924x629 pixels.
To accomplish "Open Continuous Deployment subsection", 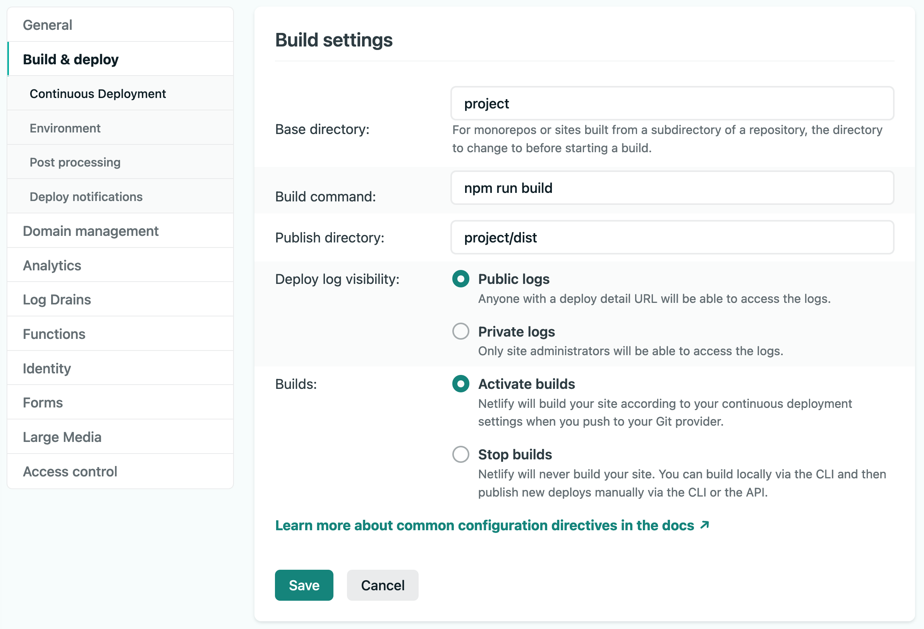I will [98, 94].
